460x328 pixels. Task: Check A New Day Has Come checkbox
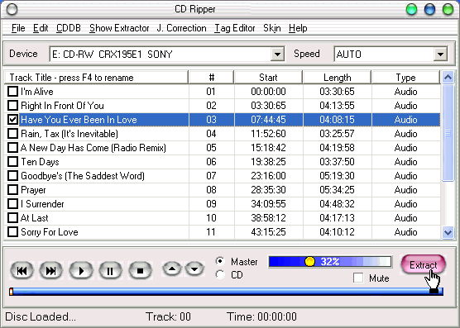point(12,148)
